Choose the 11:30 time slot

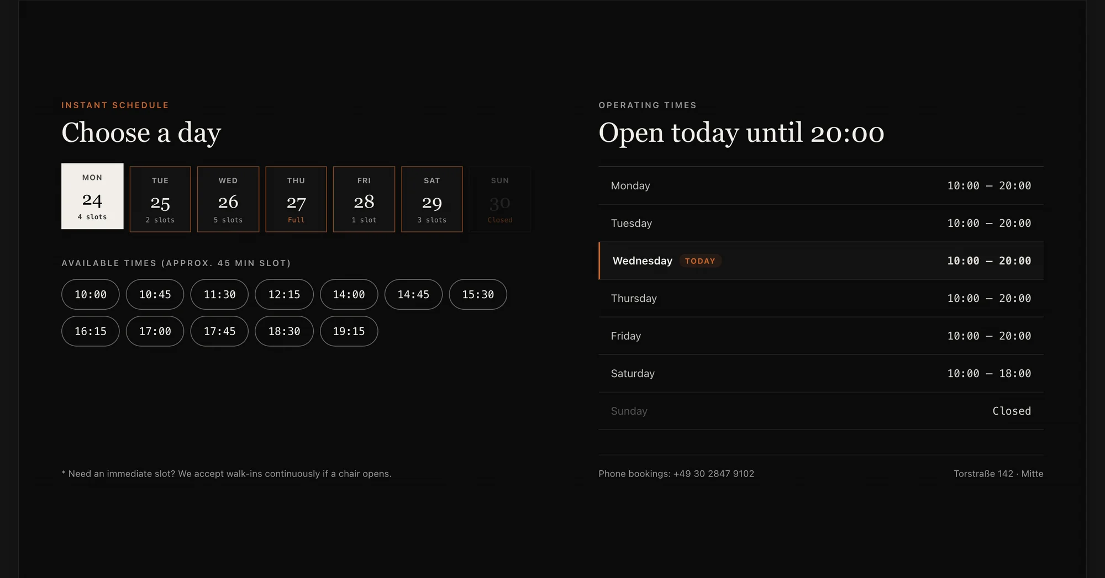tap(219, 294)
